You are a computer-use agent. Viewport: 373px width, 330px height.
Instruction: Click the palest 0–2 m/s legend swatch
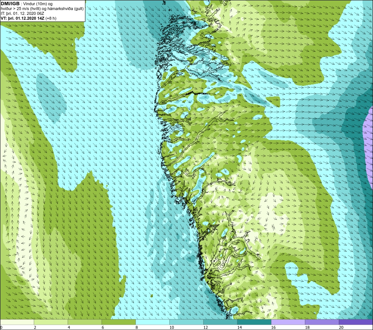17,322
